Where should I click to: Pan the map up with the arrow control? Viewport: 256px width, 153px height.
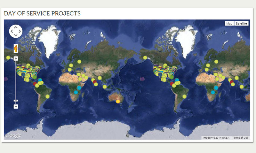16,27
